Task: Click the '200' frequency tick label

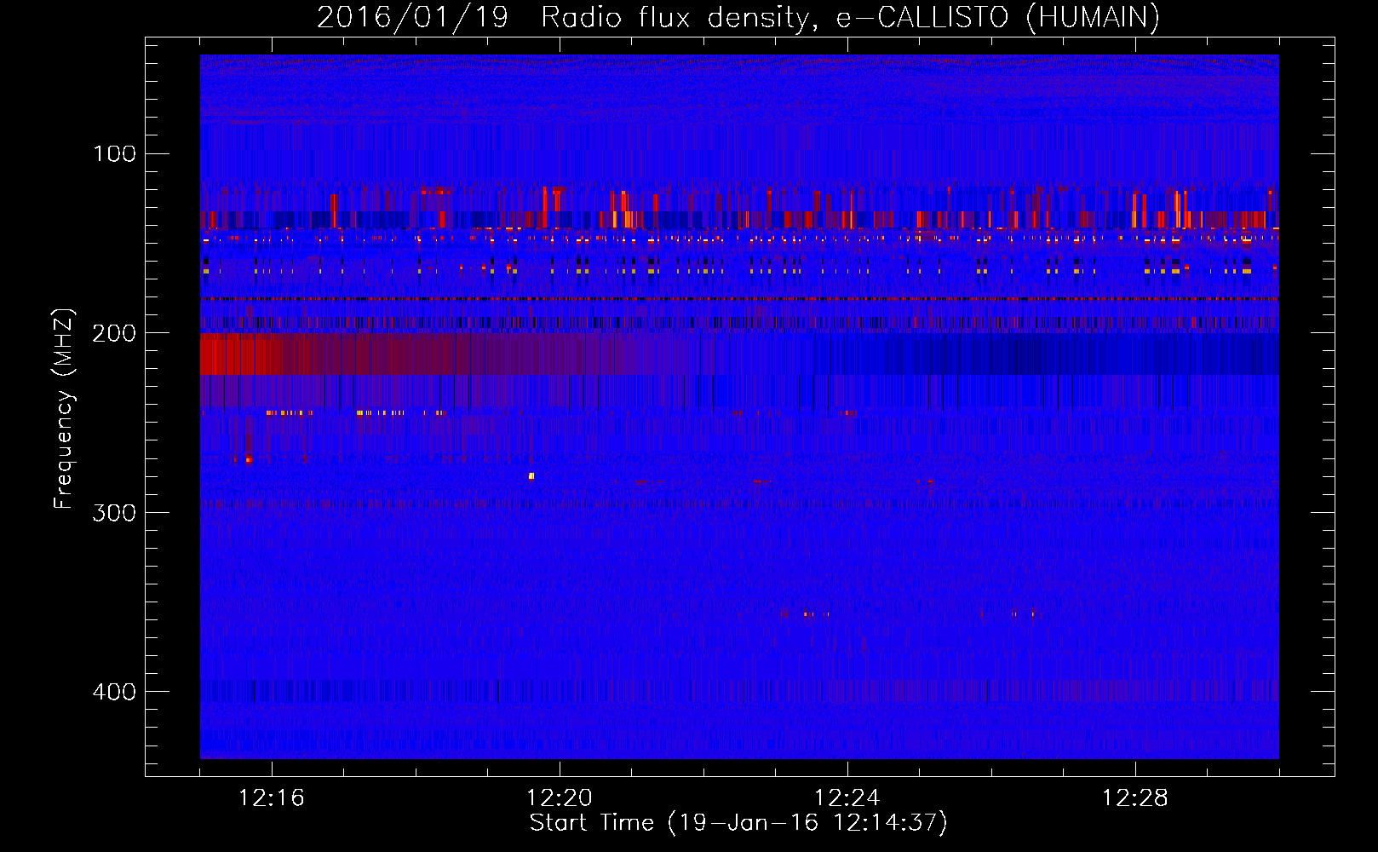Action: [114, 333]
